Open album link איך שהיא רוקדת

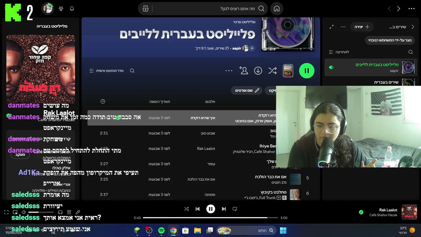203,118
